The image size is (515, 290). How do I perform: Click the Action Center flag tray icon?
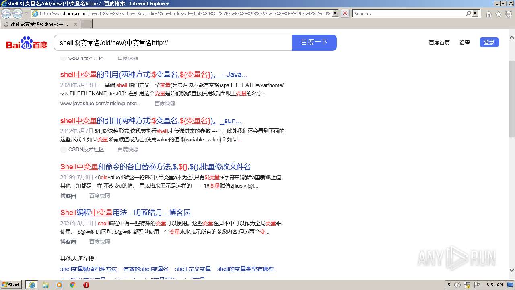[476, 285]
